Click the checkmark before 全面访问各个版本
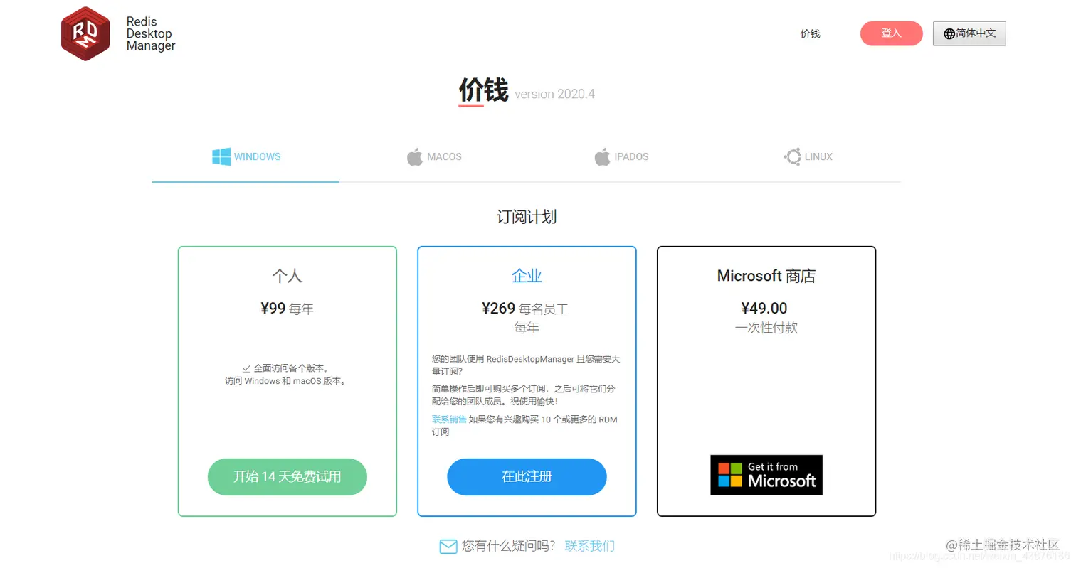The image size is (1076, 568). (x=246, y=368)
